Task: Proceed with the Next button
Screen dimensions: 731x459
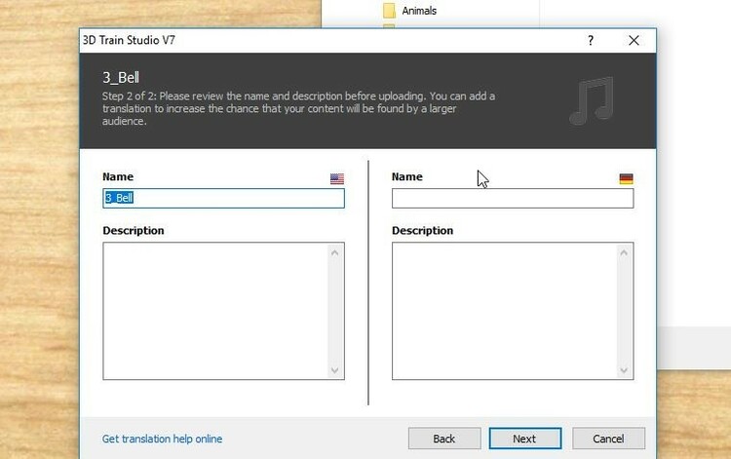Action: tap(525, 439)
